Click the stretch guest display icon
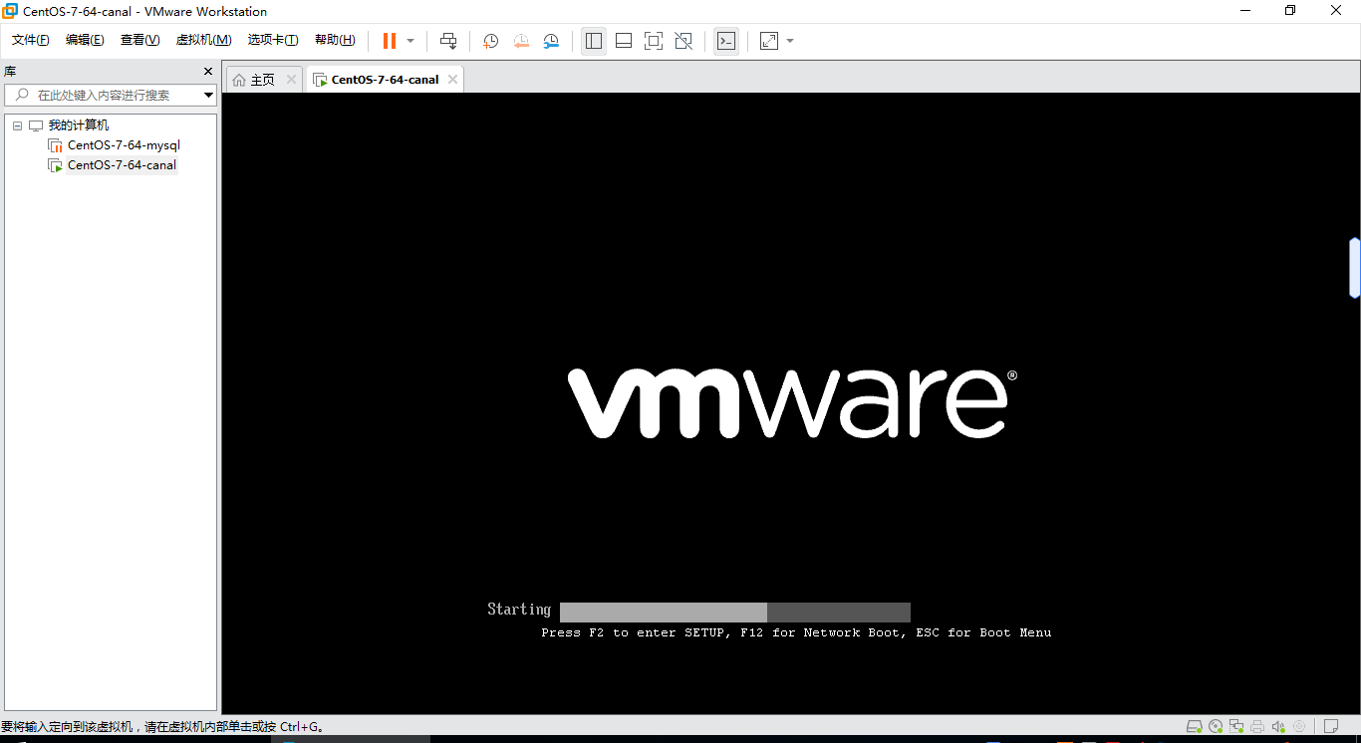Image resolution: width=1361 pixels, height=743 pixels. coord(769,41)
